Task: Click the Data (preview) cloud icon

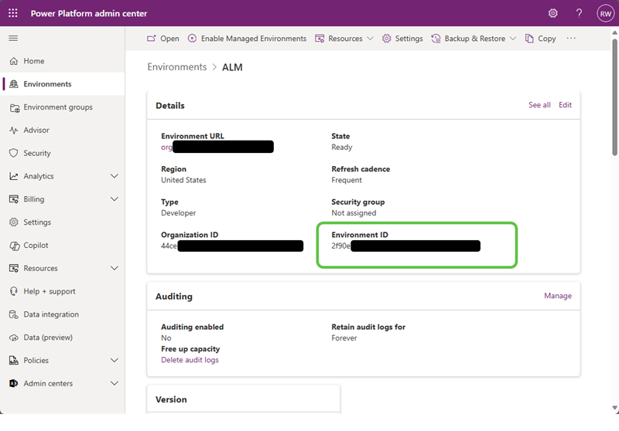Action: (14, 338)
